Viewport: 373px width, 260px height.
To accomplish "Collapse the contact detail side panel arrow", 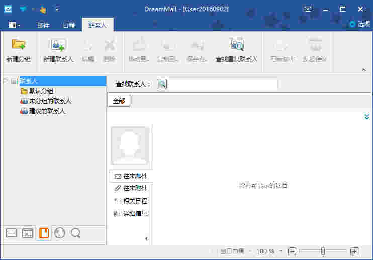I will tap(146, 238).
